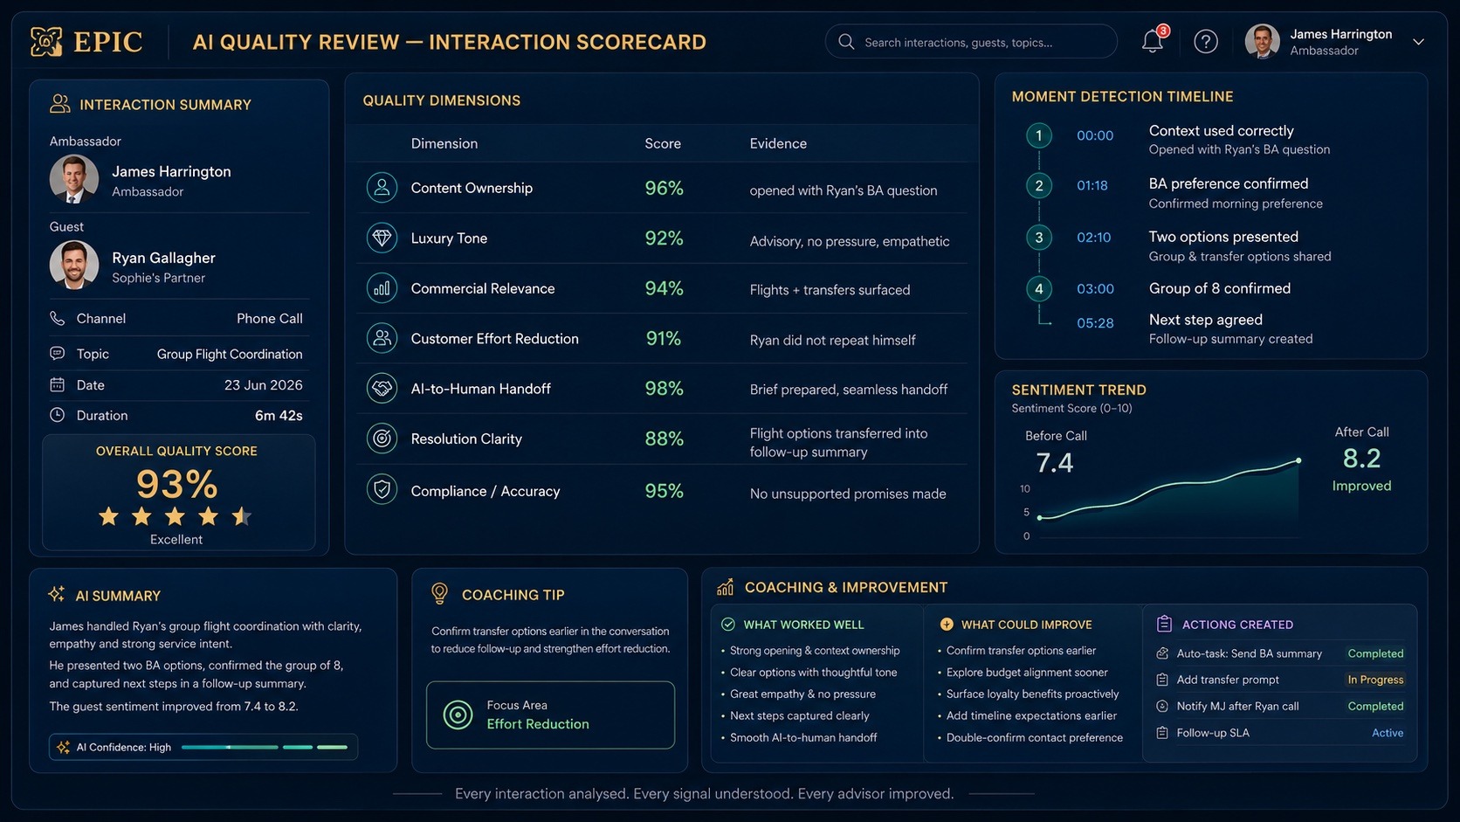Click the Coaching & Improvement chart icon
Screen dimensions: 1460x822
725,587
